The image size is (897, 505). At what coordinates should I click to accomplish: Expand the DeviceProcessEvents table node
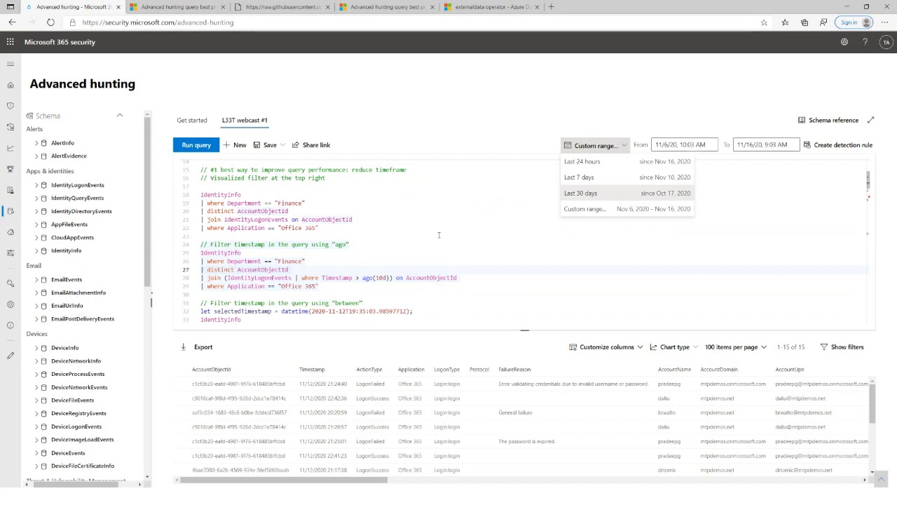[36, 374]
